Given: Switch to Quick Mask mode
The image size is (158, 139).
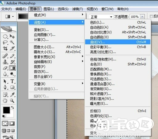Looking at the screenshot, I should tap(12, 124).
